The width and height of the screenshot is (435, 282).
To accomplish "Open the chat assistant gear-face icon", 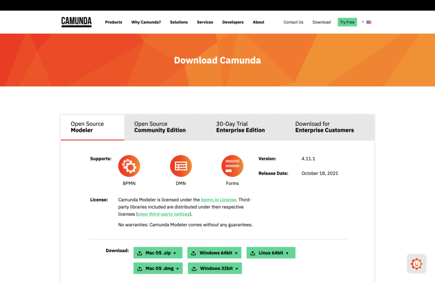I will [416, 264].
